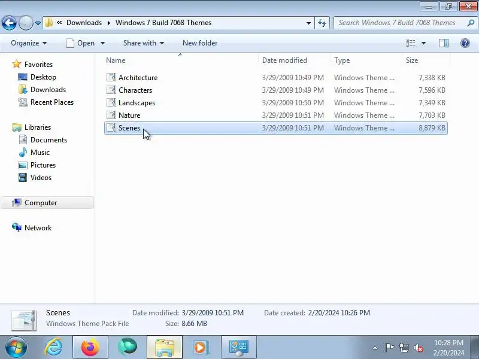Create a New folder
The width and height of the screenshot is (479, 359).
tap(200, 43)
